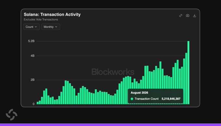Download chart data icon

point(194,16)
